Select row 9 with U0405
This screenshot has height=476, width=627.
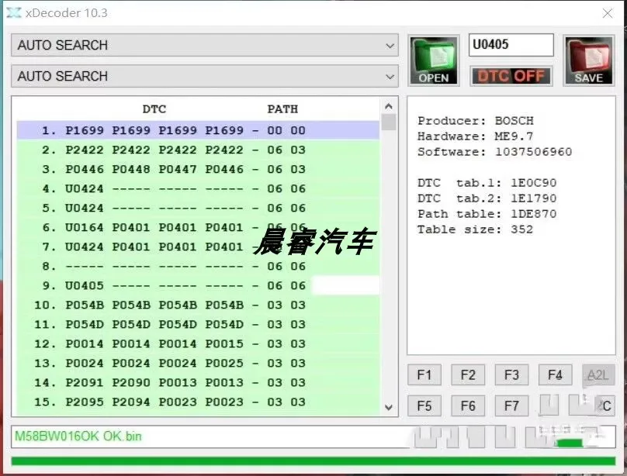tap(198, 285)
